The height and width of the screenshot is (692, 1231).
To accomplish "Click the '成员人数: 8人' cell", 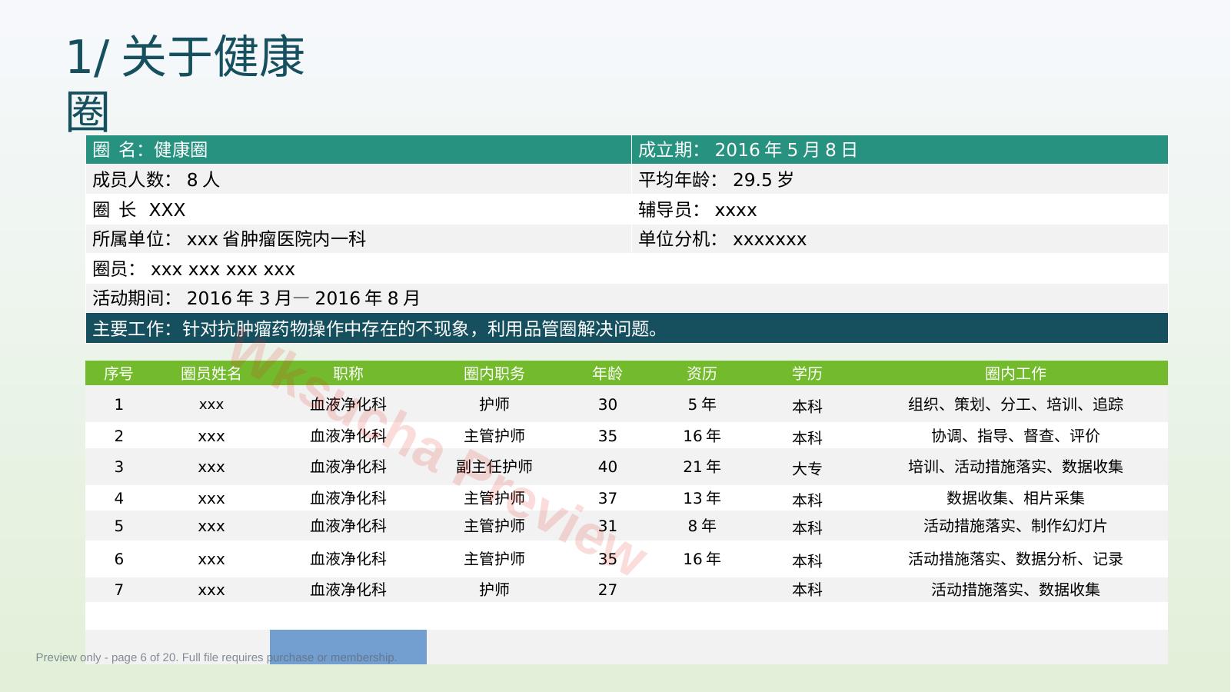I will coord(358,179).
